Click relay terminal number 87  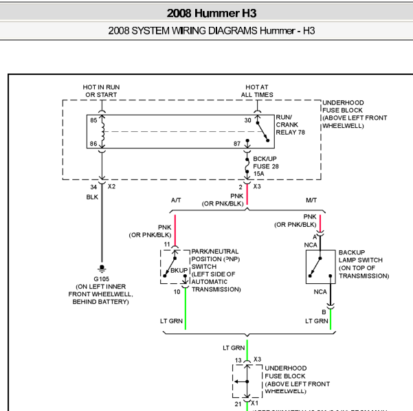(237, 144)
